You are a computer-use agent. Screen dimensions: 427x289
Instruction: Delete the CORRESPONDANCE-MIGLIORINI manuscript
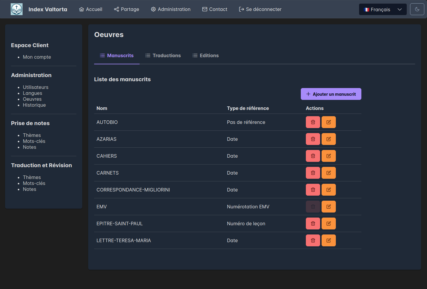pos(313,190)
